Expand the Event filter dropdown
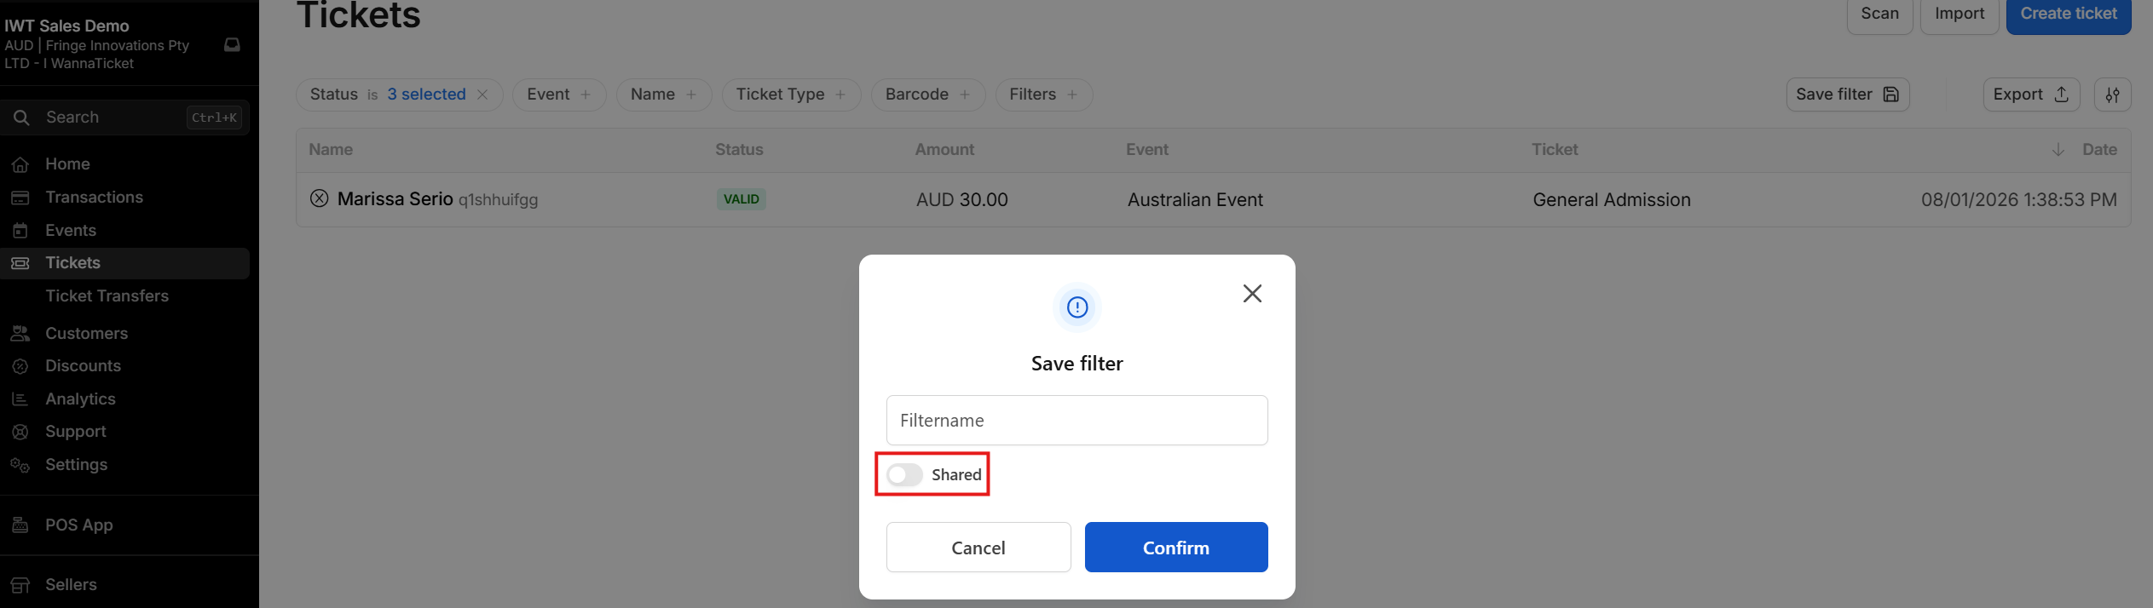Viewport: 2153px width, 608px height. pos(559,95)
